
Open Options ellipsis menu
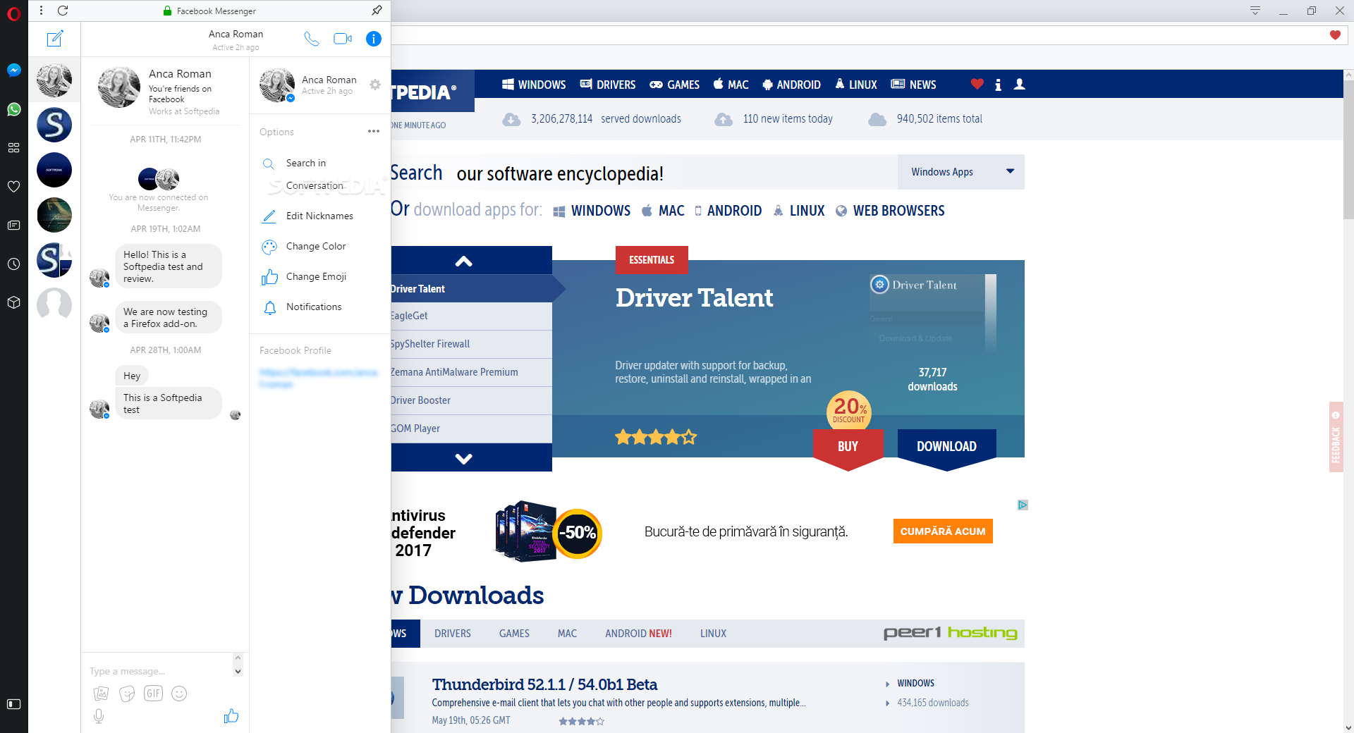point(374,132)
